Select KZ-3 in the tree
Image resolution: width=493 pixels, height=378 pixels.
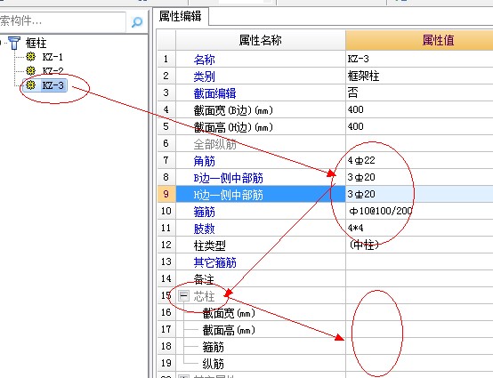[x=53, y=85]
